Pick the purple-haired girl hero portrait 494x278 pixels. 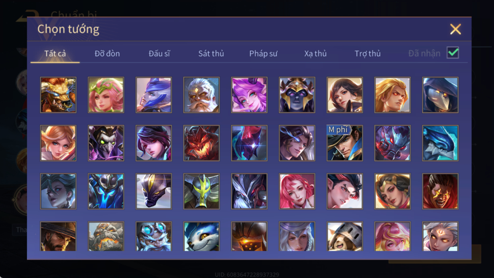point(249,95)
